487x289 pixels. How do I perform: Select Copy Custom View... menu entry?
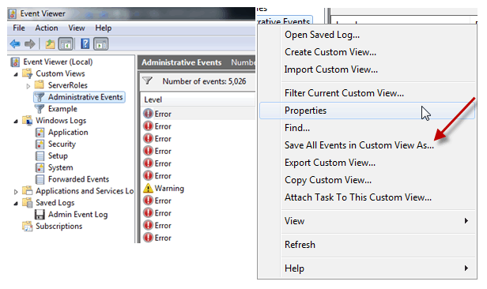coord(367,180)
